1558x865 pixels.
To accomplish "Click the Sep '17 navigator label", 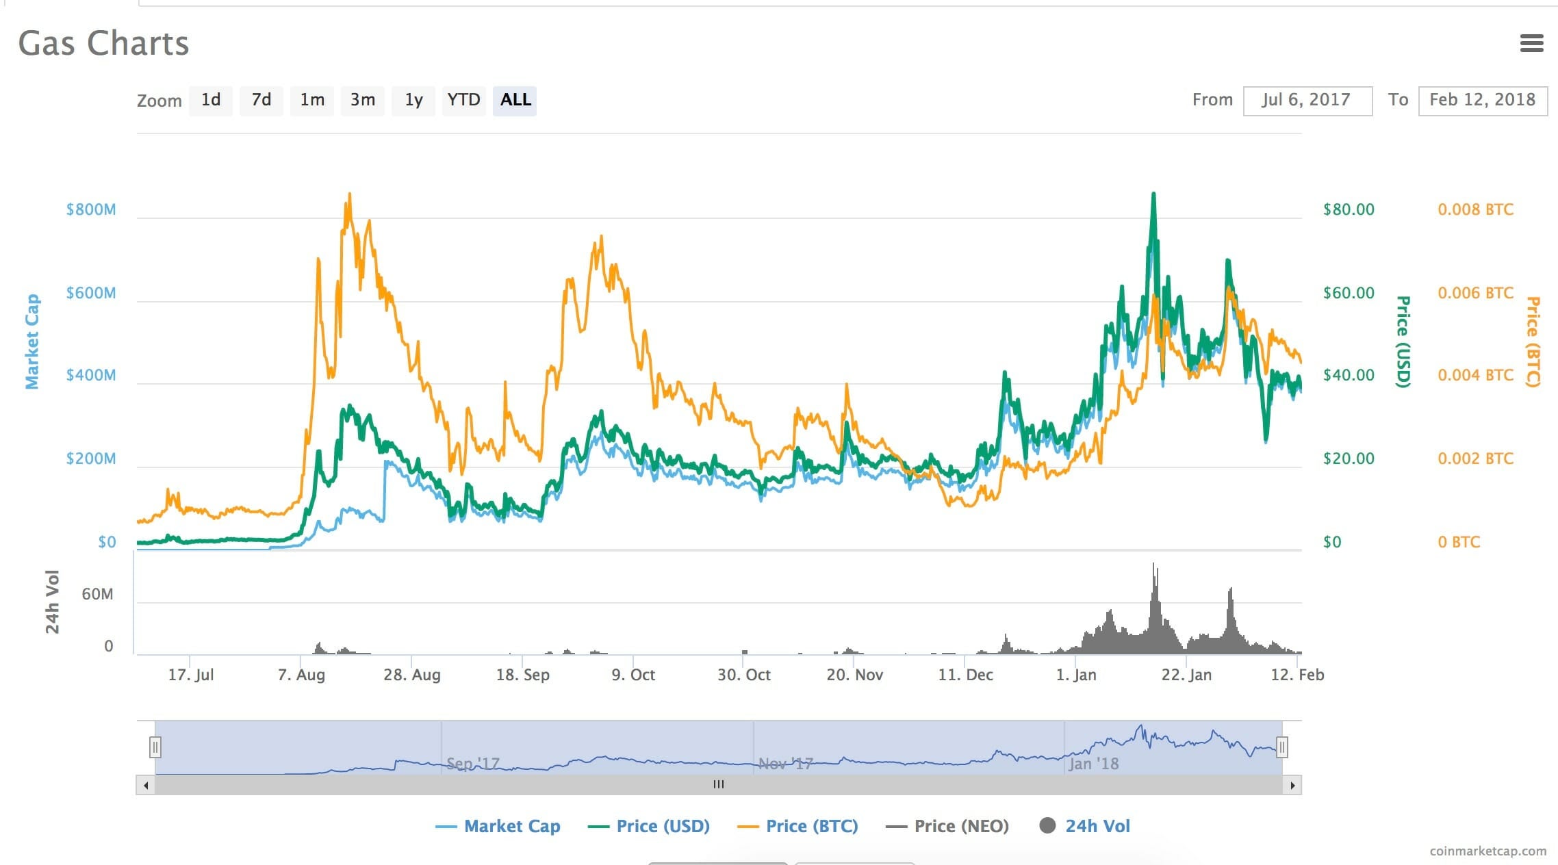I will (x=473, y=764).
